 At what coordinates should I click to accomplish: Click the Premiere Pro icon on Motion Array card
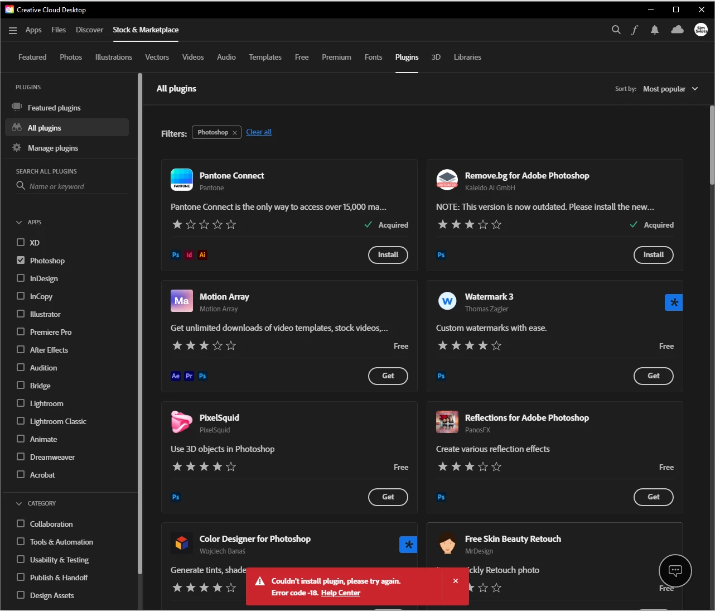click(x=189, y=376)
